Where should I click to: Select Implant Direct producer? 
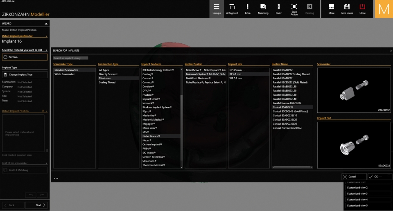[x=161, y=99]
